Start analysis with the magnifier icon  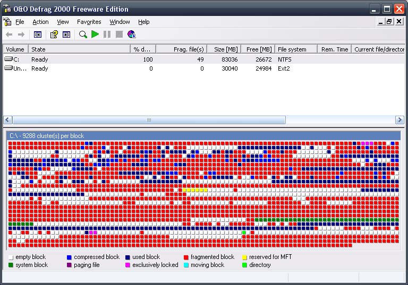tap(83, 34)
